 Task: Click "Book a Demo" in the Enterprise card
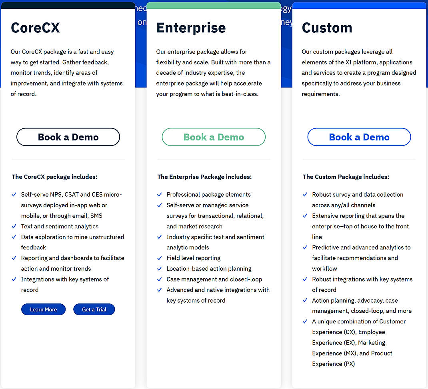213,137
